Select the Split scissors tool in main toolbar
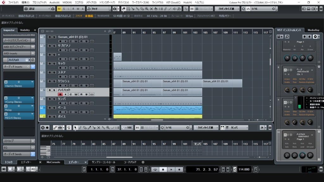The width and height of the screenshot is (324, 182). 133,9
